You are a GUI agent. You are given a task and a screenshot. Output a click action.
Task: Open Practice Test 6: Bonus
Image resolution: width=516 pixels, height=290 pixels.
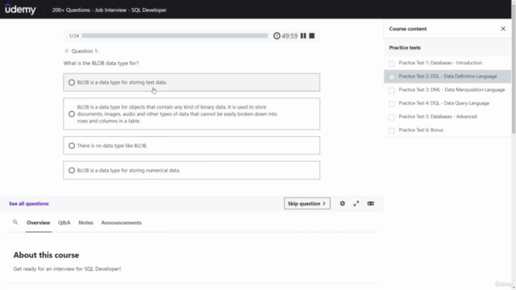click(x=421, y=130)
